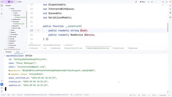Open the terminal tabs dropdown arrow
The width and height of the screenshot is (172, 97).
point(27,52)
